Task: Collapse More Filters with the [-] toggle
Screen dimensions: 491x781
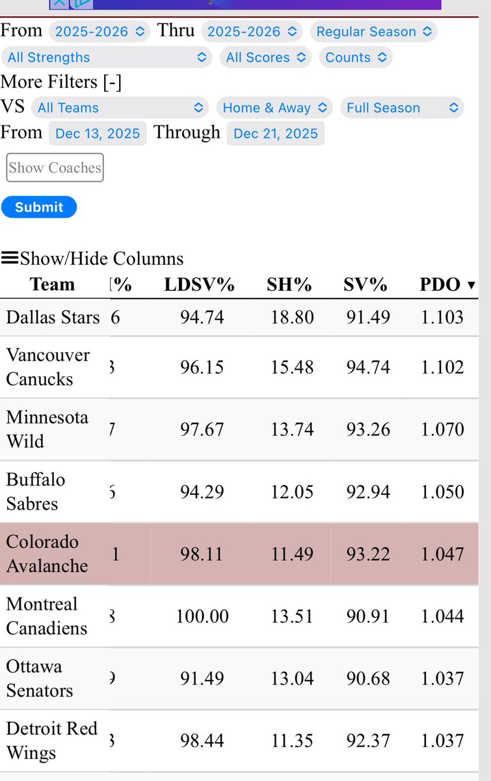Action: point(111,82)
